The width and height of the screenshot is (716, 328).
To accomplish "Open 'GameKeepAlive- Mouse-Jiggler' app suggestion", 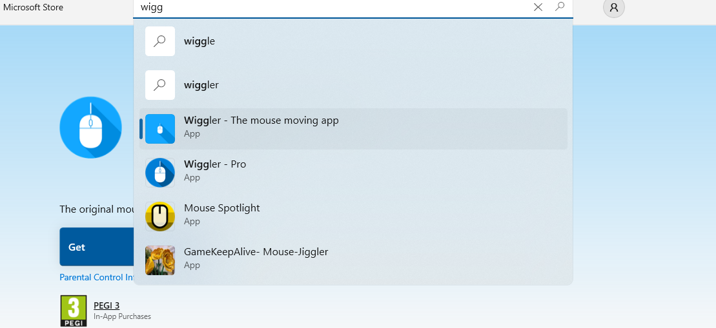I will (256, 252).
